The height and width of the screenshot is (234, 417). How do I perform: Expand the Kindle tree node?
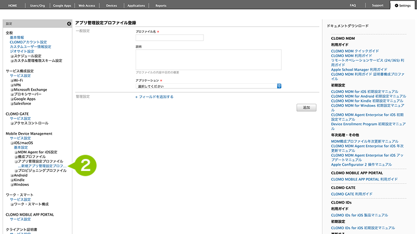(x=12, y=180)
